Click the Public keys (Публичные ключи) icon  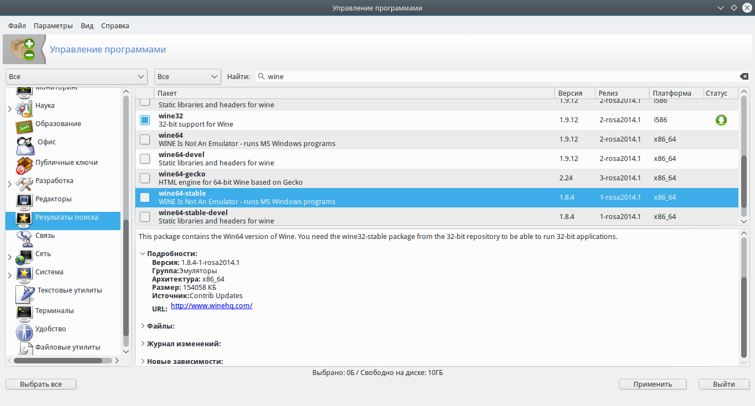pos(24,164)
